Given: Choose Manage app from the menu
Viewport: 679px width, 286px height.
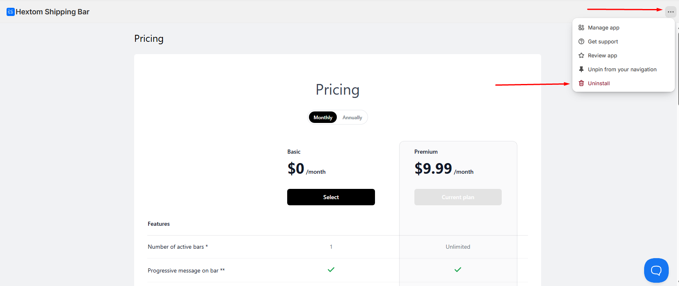Looking at the screenshot, I should [x=604, y=27].
